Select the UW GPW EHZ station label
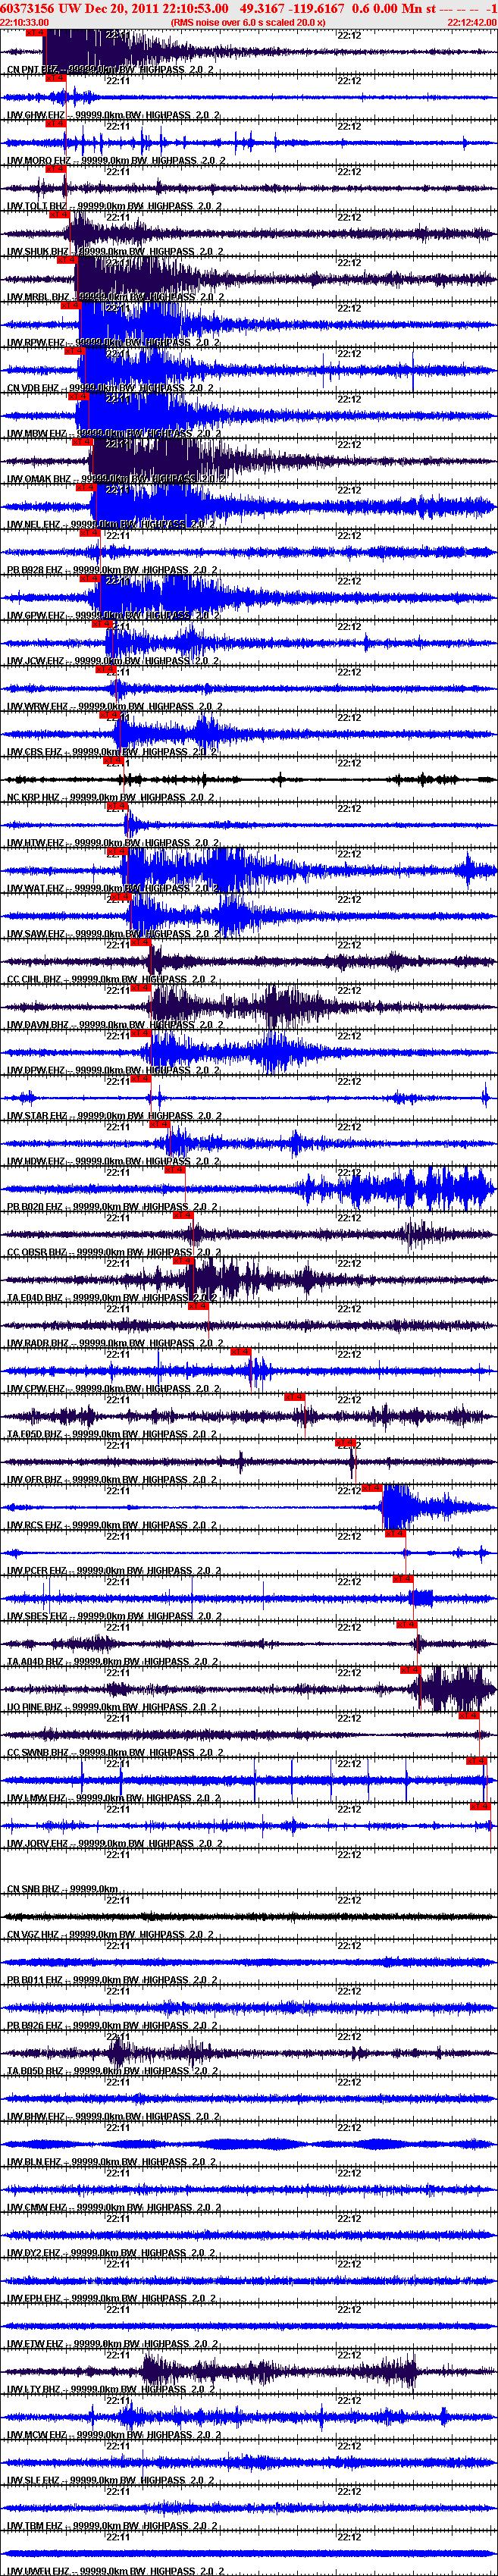 pos(36,616)
